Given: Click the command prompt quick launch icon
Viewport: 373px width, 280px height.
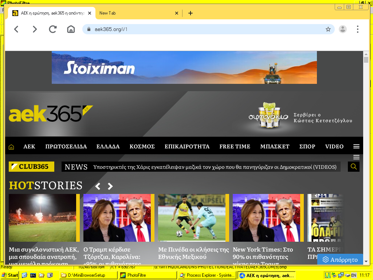Looking at the screenshot, I should tap(33, 275).
